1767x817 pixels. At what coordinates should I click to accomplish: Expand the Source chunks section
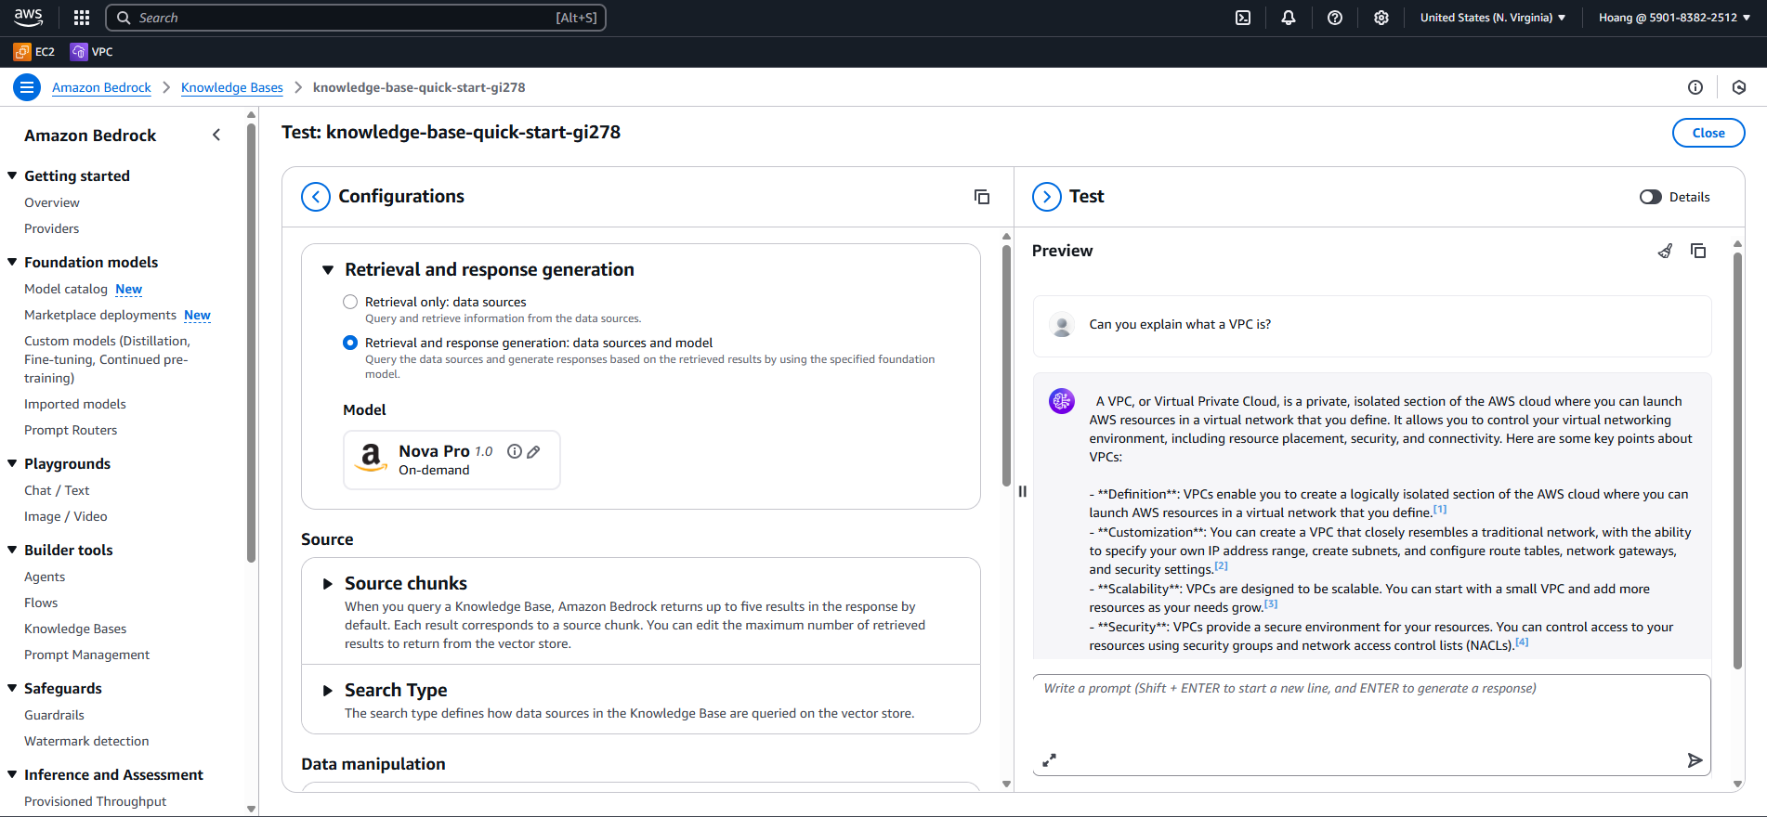pos(328,584)
